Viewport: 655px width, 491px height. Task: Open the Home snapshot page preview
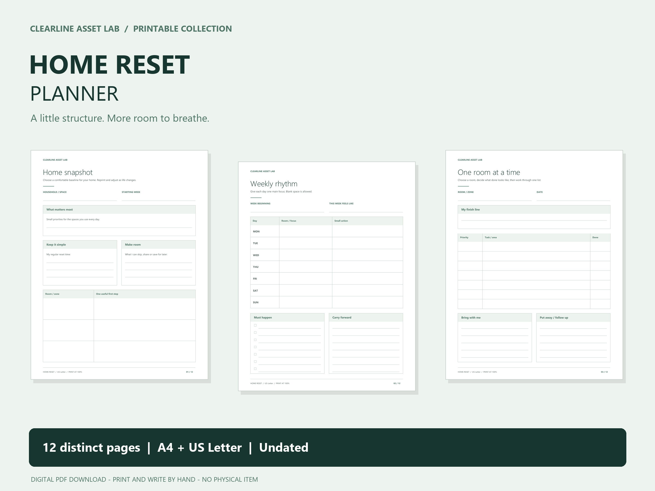click(x=119, y=265)
